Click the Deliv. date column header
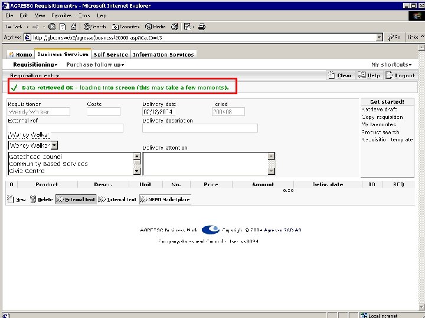 pyautogui.click(x=328, y=184)
